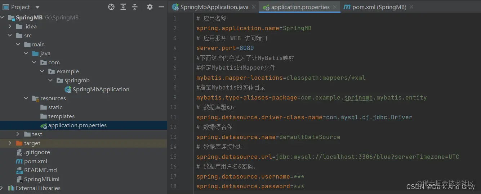Click spring.datasource.username line
Viewport: 481px width, 194px height.
[250, 176]
